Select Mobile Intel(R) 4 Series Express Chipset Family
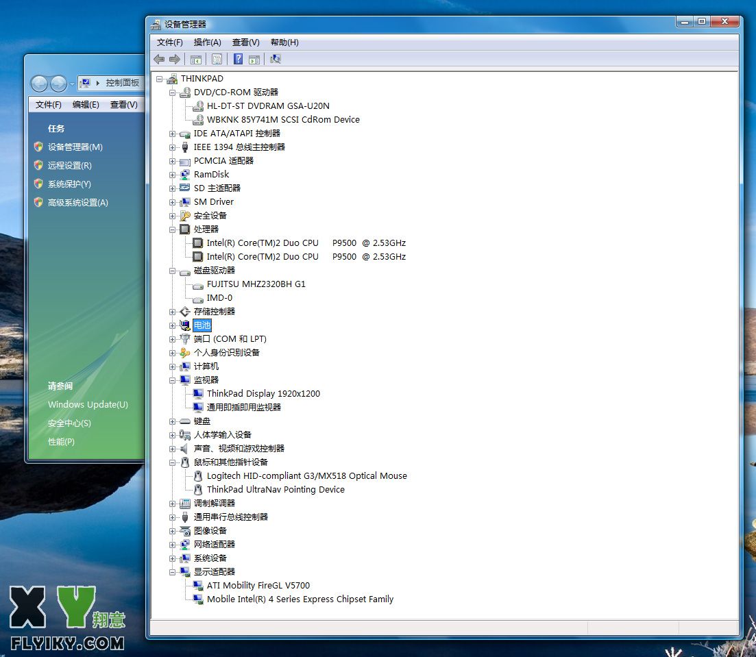Viewport: 756px width, 657px height. coord(300,599)
